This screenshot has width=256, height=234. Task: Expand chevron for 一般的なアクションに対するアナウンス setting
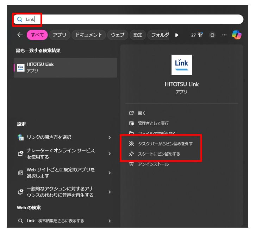tap(110, 192)
